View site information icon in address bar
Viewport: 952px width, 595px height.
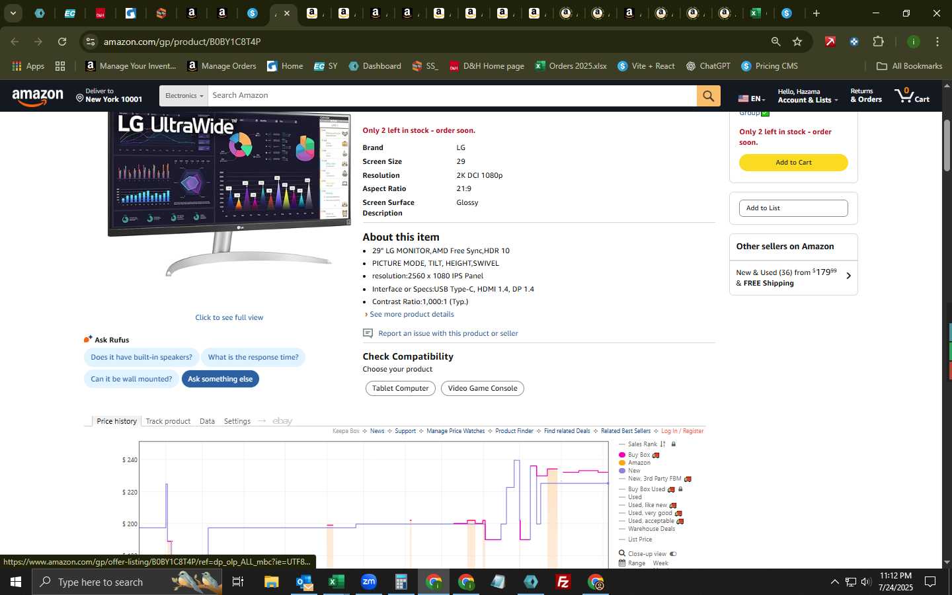click(x=91, y=42)
